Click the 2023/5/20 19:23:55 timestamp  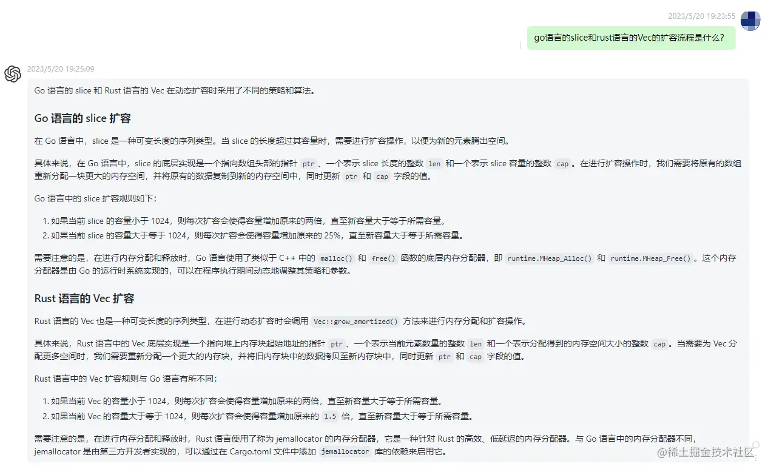click(702, 16)
